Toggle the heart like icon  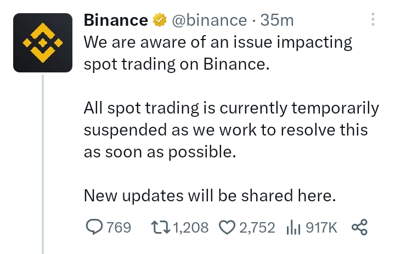pyautogui.click(x=227, y=227)
